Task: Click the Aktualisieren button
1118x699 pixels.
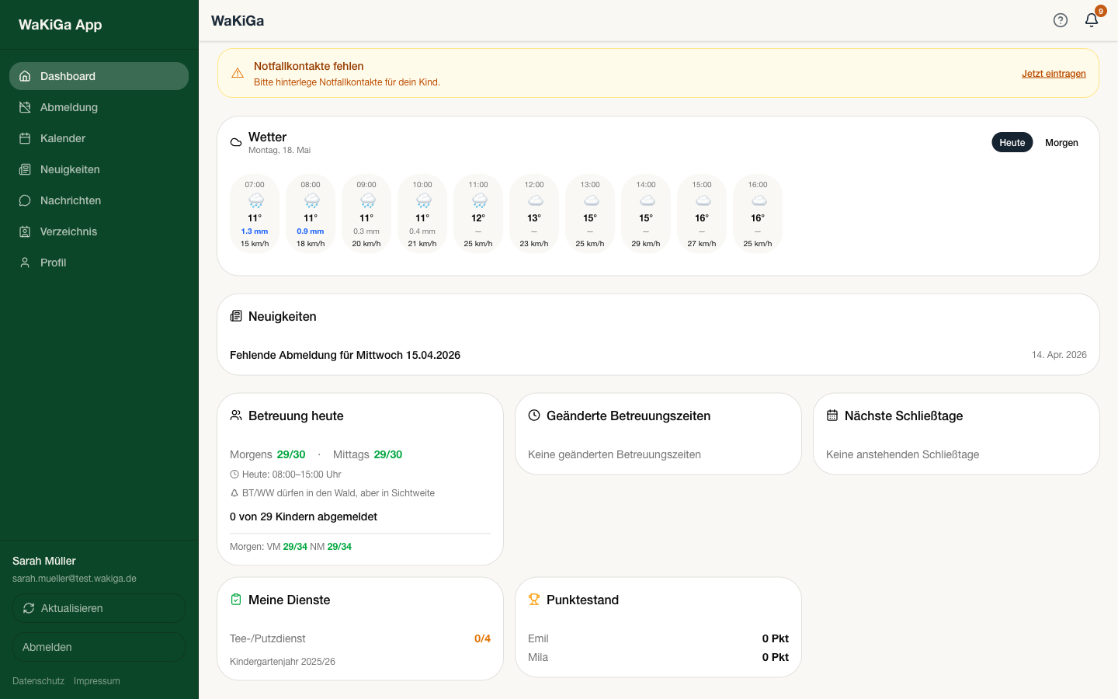Action: tap(99, 608)
